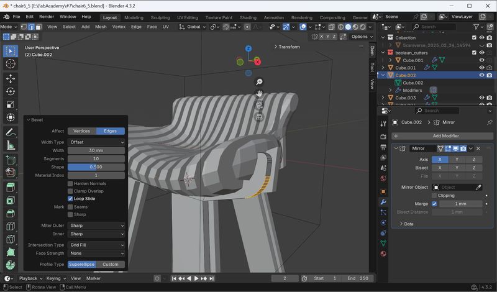
Task: Switch orthographic/perspective grid icon
Action: [x=259, y=117]
